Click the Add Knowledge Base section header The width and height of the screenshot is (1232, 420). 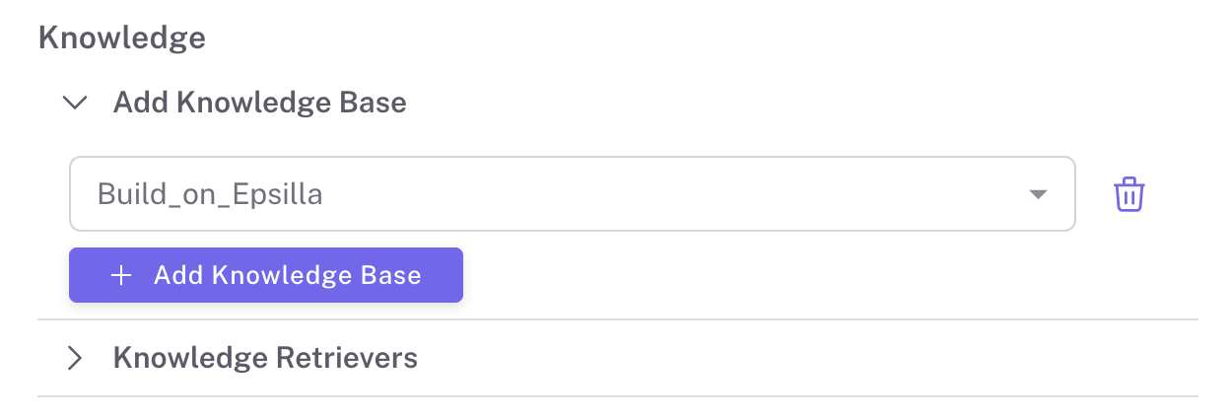[259, 102]
